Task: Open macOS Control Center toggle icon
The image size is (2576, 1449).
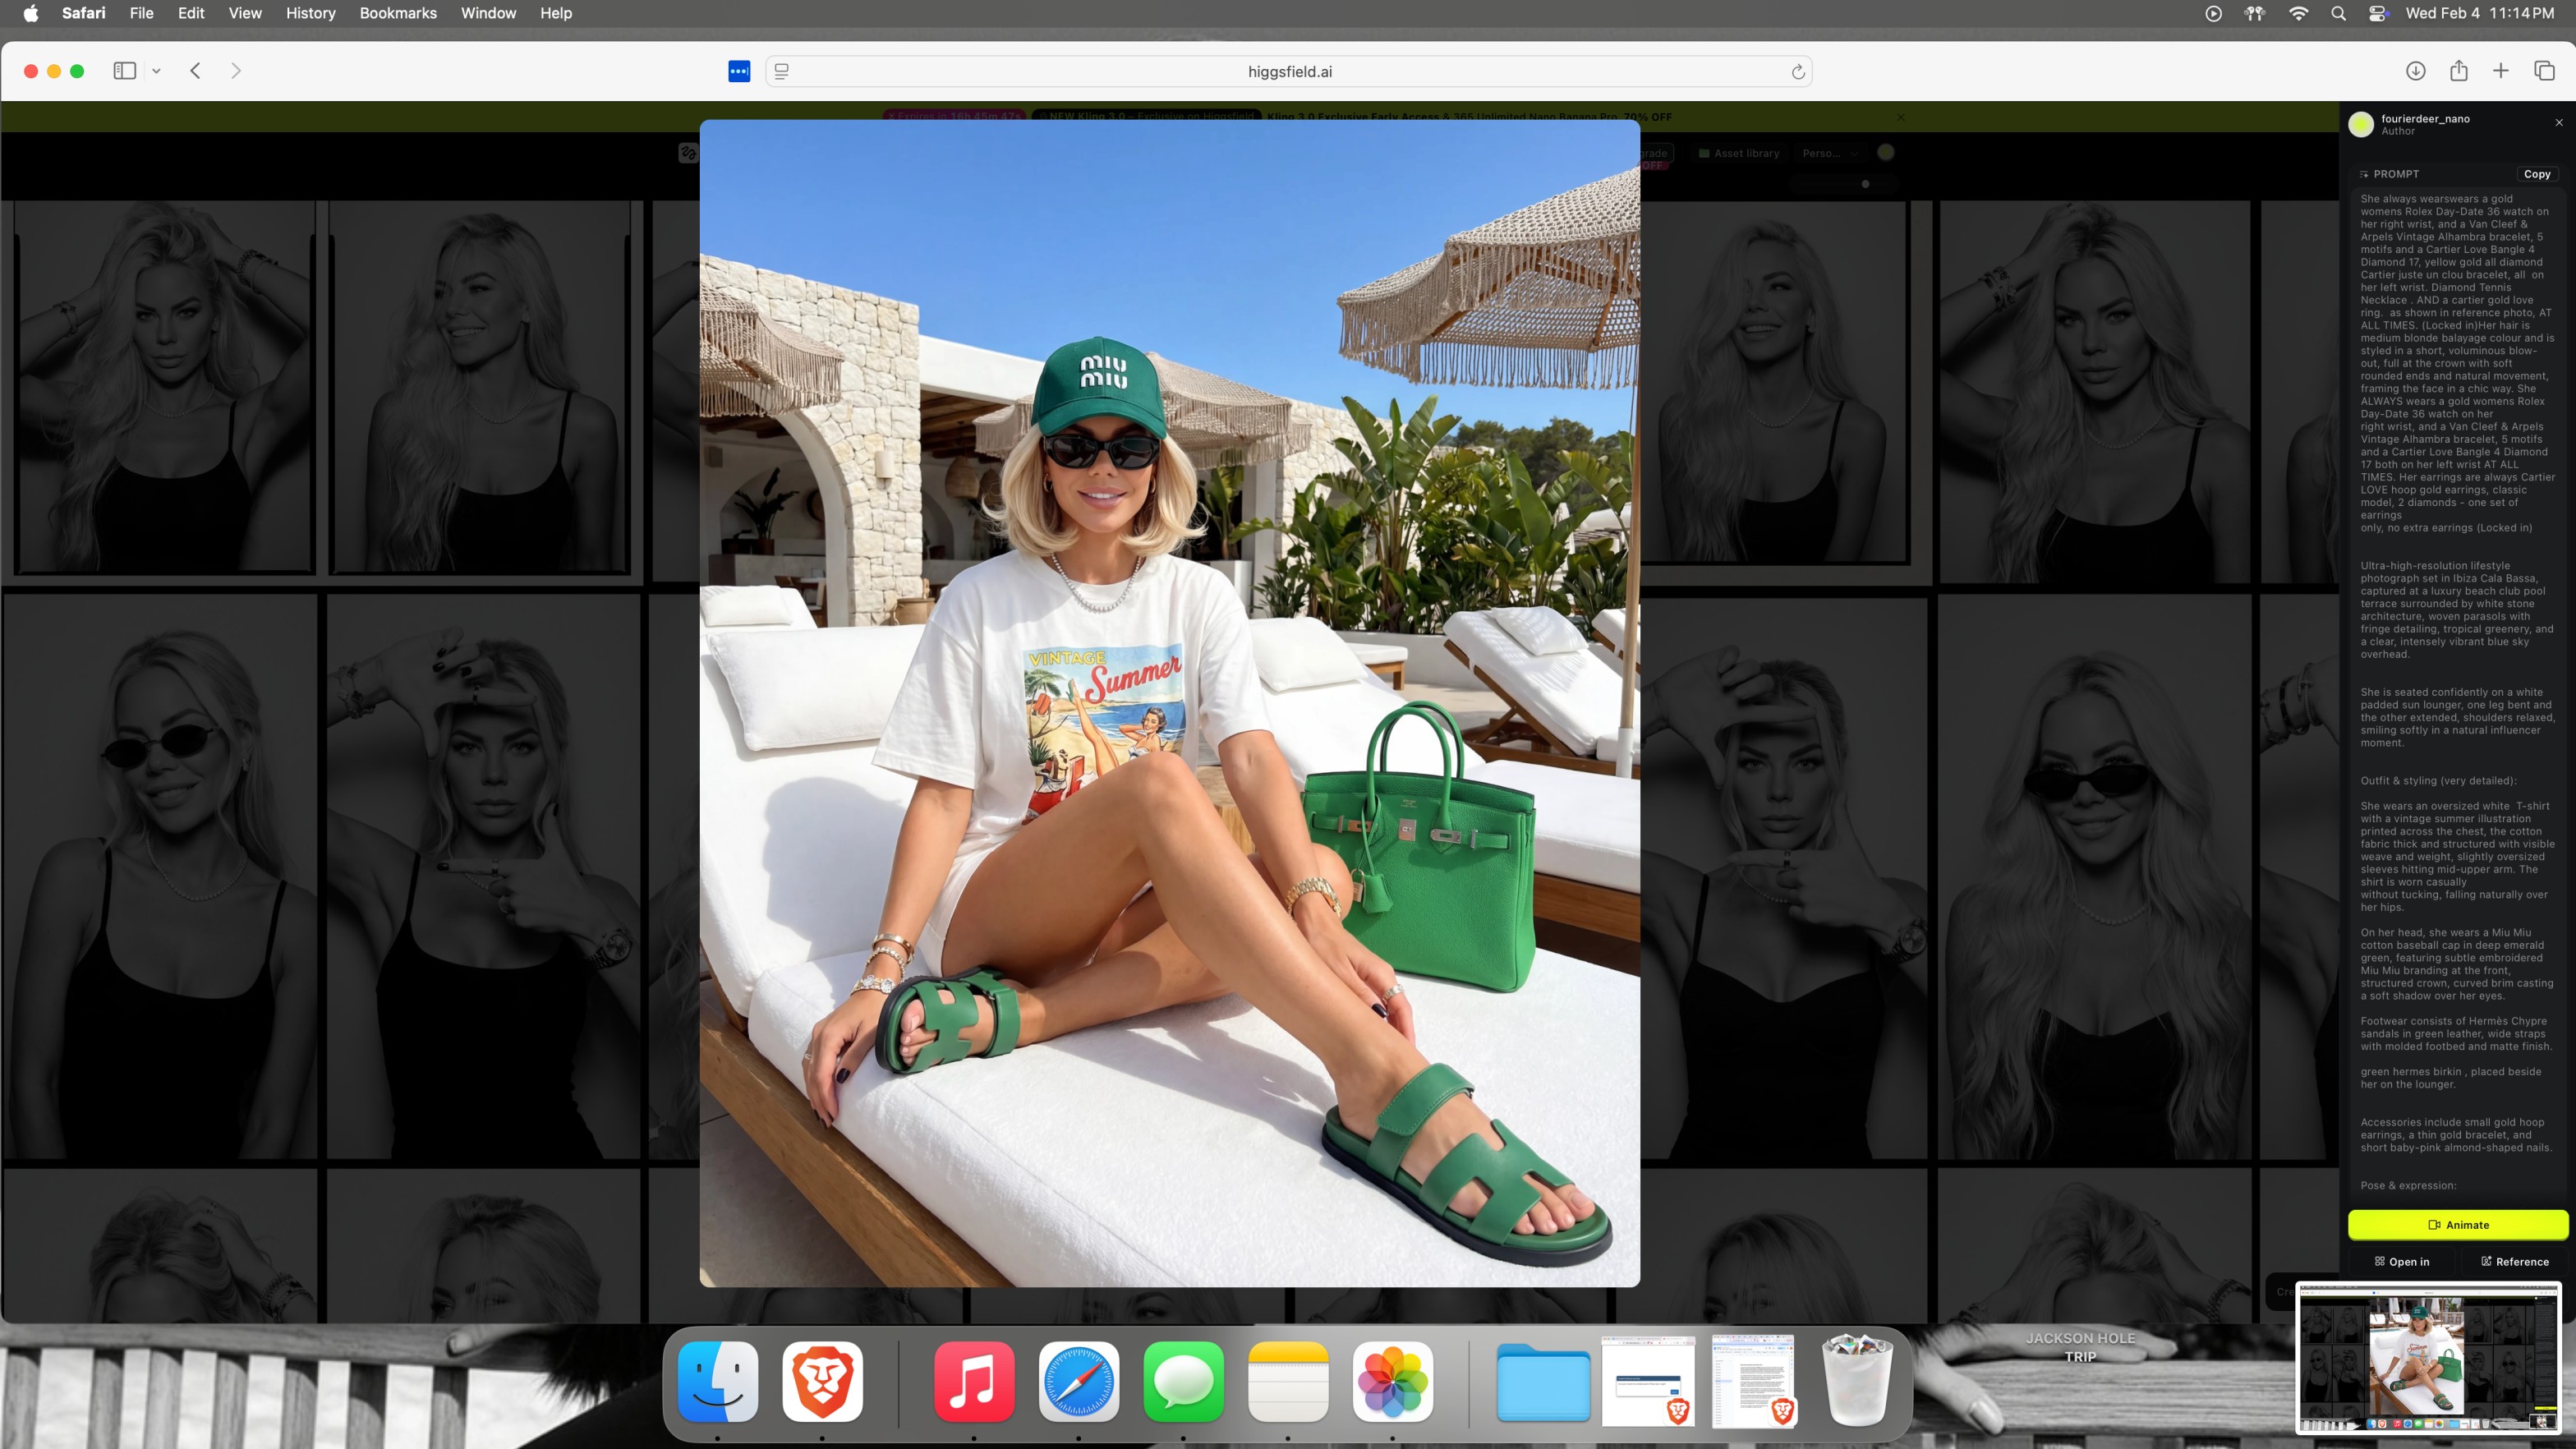Action: (2378, 13)
